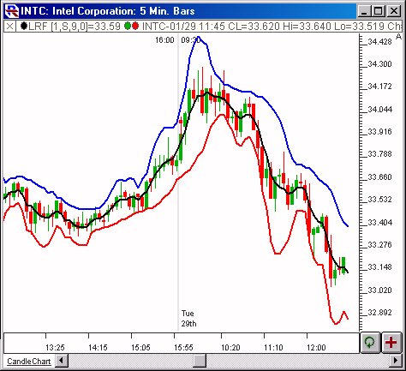Click the 33.404 price label

(379, 222)
